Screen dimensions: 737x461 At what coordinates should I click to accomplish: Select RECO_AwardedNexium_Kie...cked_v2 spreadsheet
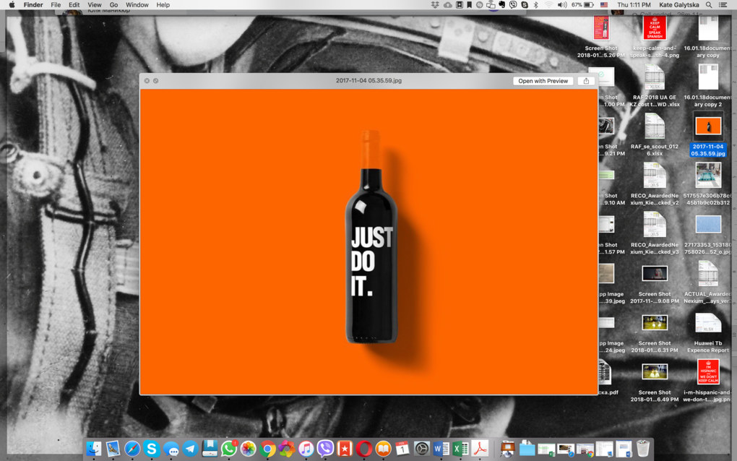click(x=655, y=185)
